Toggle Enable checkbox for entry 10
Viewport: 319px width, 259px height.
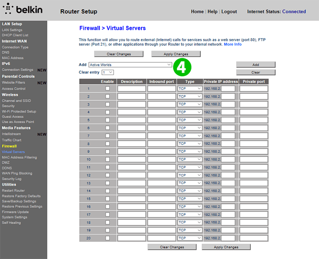(x=108, y=160)
